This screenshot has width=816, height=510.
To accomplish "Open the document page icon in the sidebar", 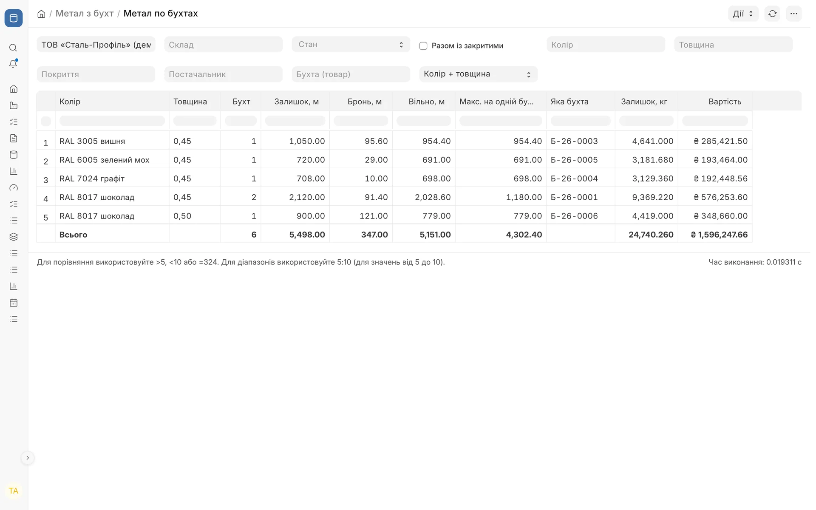I will point(14,138).
